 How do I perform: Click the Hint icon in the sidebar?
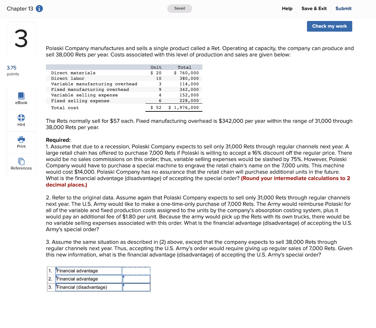tap(21, 120)
